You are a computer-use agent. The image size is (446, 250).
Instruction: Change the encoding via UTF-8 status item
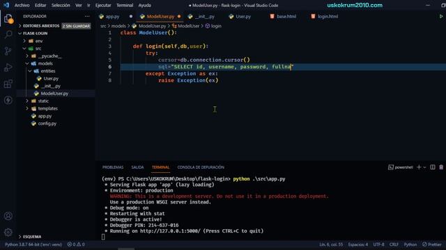(378, 244)
